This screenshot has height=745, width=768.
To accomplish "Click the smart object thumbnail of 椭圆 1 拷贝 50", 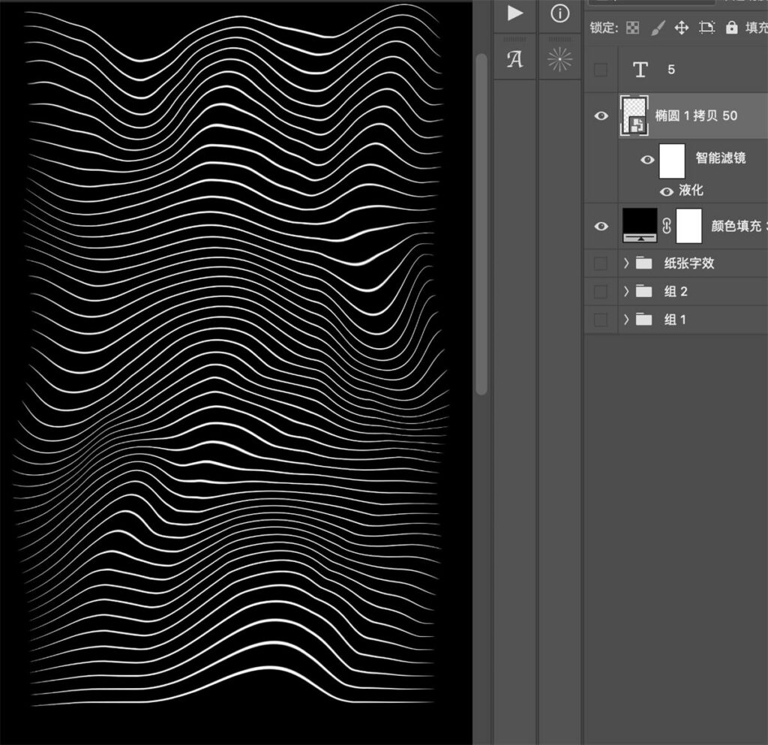I will [x=634, y=116].
